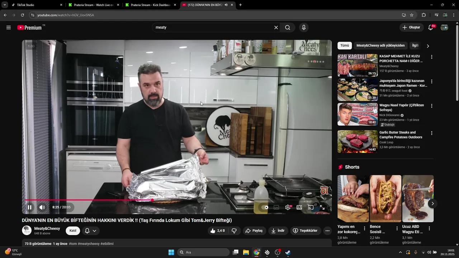Send a Teşekkürler super thanks

(305, 231)
